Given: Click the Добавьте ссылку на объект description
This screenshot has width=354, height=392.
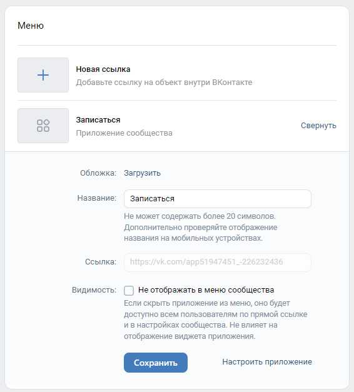Looking at the screenshot, I should [164, 83].
